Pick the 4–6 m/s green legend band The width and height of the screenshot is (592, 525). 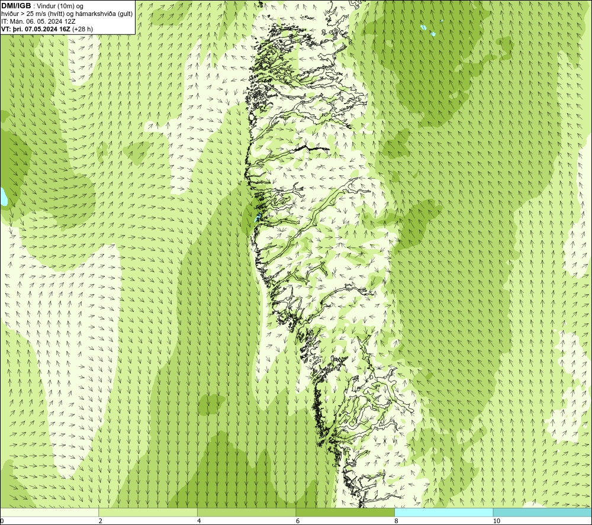tap(246, 512)
